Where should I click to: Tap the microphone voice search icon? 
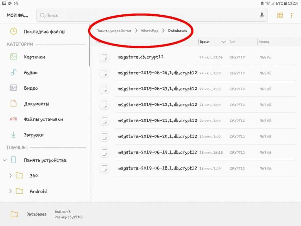[262, 15]
